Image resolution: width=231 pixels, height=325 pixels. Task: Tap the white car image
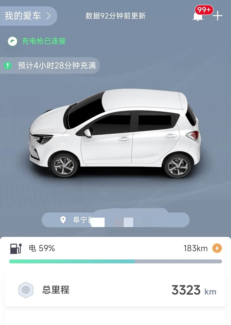click(x=114, y=133)
